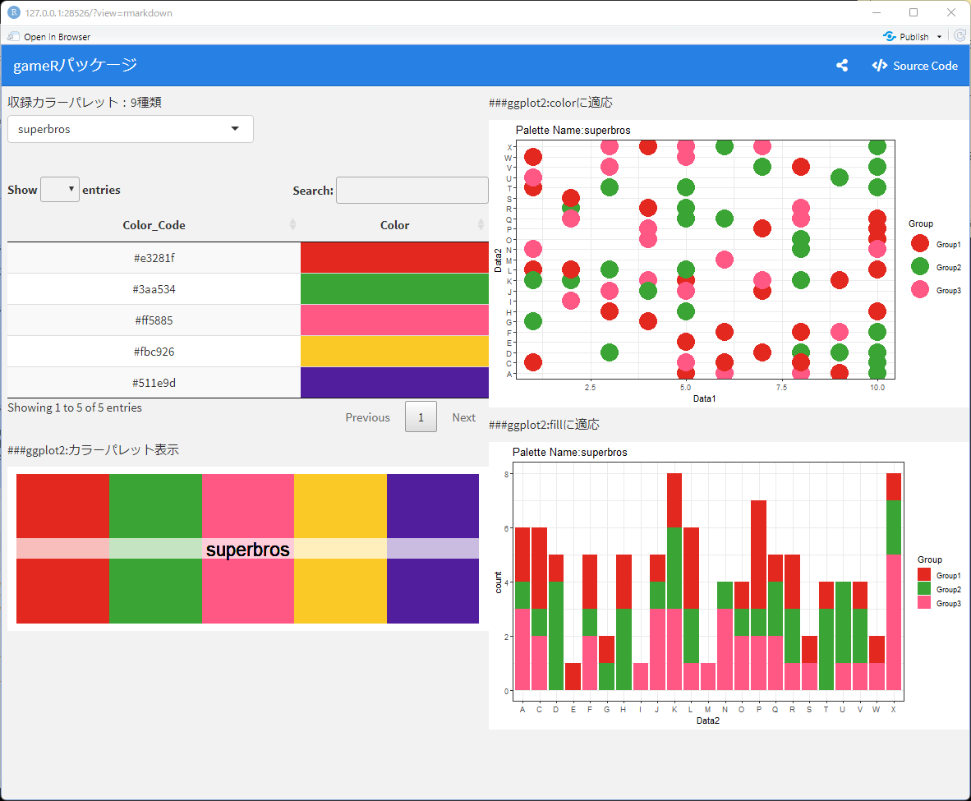Click the Next pagination button
Viewport: 971px width, 801px height.
(464, 417)
